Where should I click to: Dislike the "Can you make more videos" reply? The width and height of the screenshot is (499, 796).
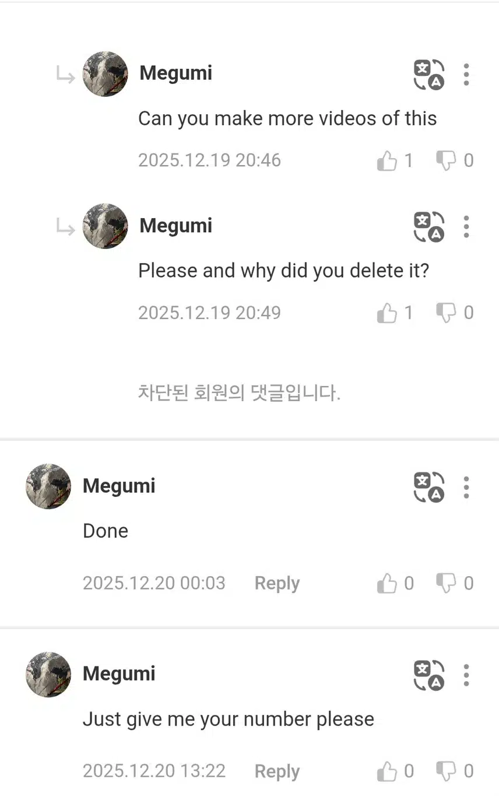tap(446, 160)
